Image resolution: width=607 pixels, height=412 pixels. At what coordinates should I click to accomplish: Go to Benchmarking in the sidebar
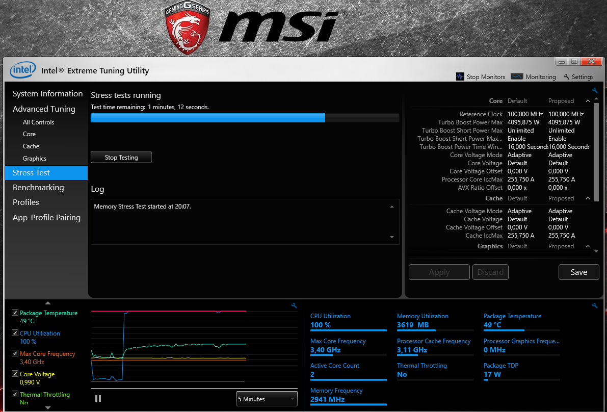(x=38, y=188)
